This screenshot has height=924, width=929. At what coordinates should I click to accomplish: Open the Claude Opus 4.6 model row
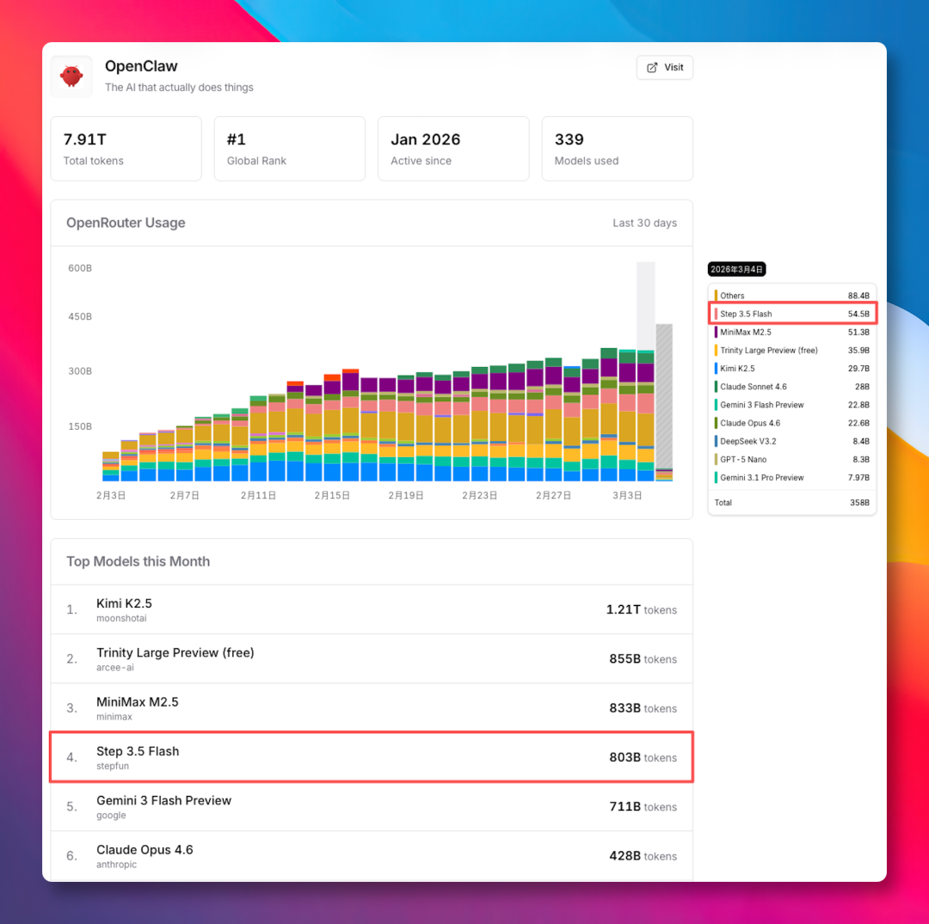(x=372, y=855)
